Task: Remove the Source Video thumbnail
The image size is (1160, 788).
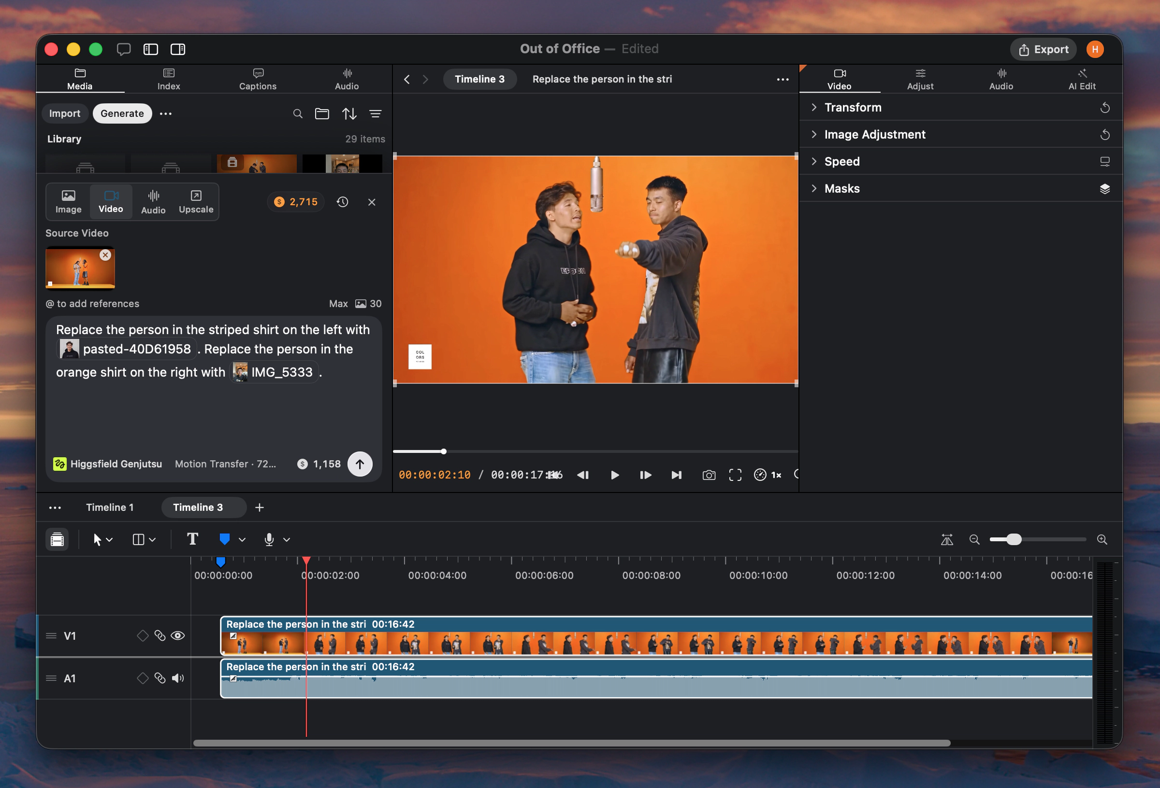Action: 105,255
